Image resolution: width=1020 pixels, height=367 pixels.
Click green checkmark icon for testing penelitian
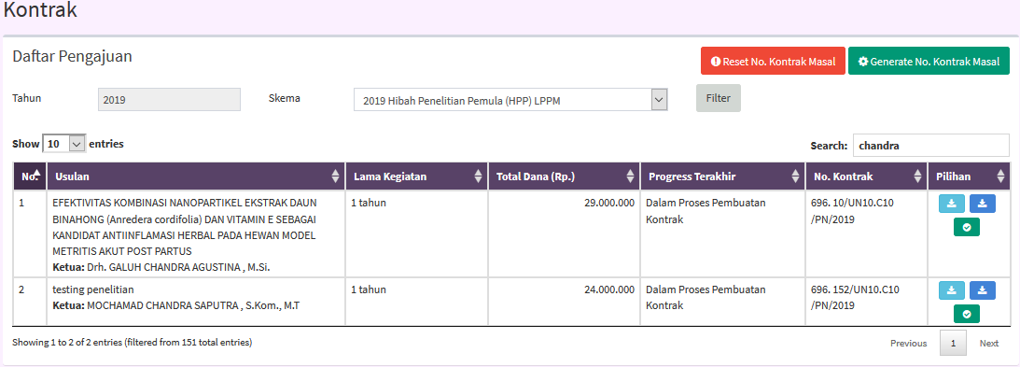[x=967, y=314]
